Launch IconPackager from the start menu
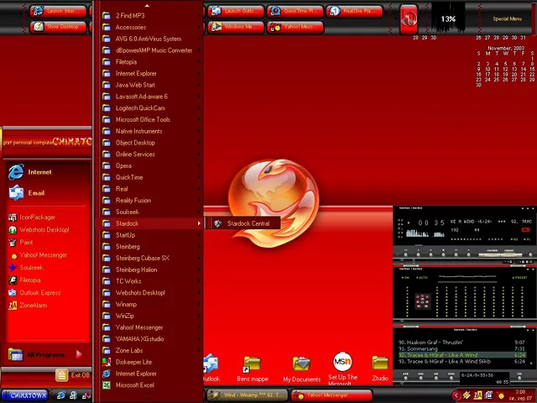 [37, 217]
